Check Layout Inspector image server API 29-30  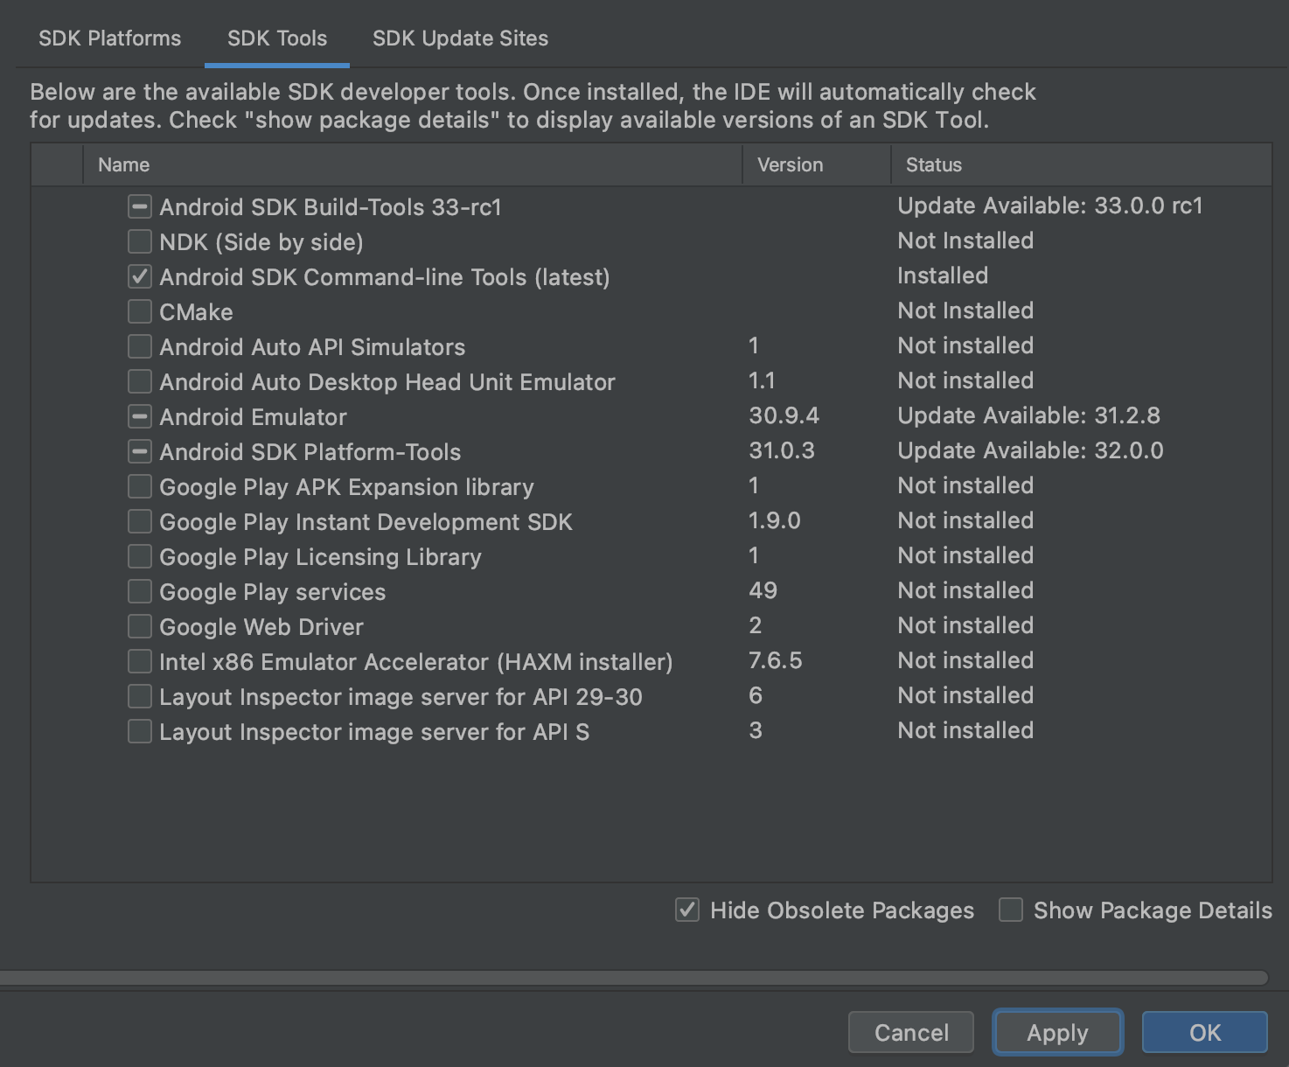pyautogui.click(x=140, y=697)
